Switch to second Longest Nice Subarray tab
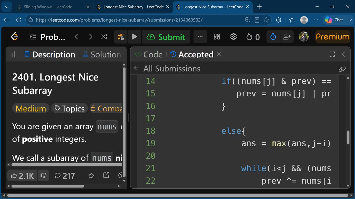 click(212, 7)
